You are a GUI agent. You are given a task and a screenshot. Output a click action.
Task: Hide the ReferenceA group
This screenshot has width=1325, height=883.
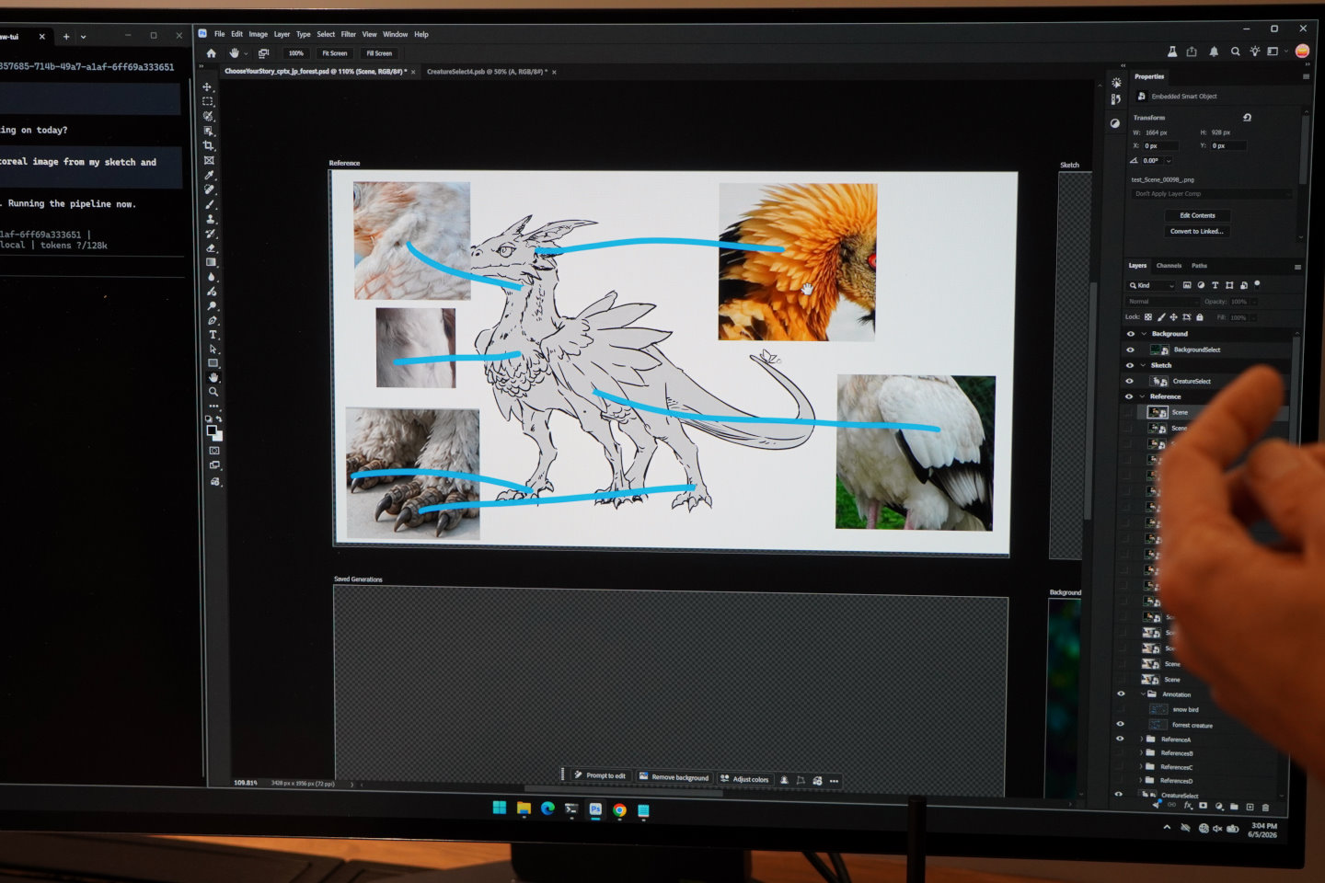pos(1120,738)
